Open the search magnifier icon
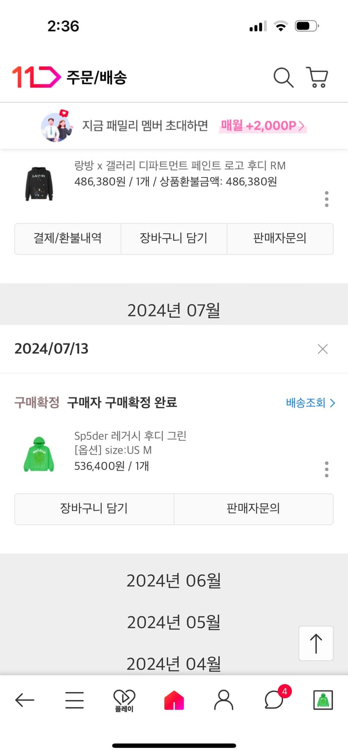This screenshot has height=755, width=348. click(283, 78)
